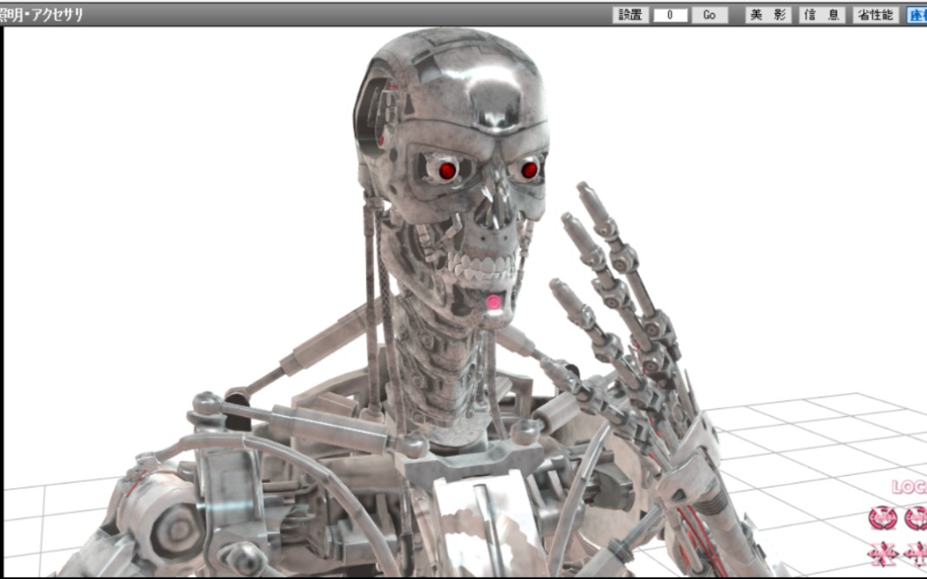Click the 設置 button in the top bar
This screenshot has width=927, height=579.
(630, 16)
